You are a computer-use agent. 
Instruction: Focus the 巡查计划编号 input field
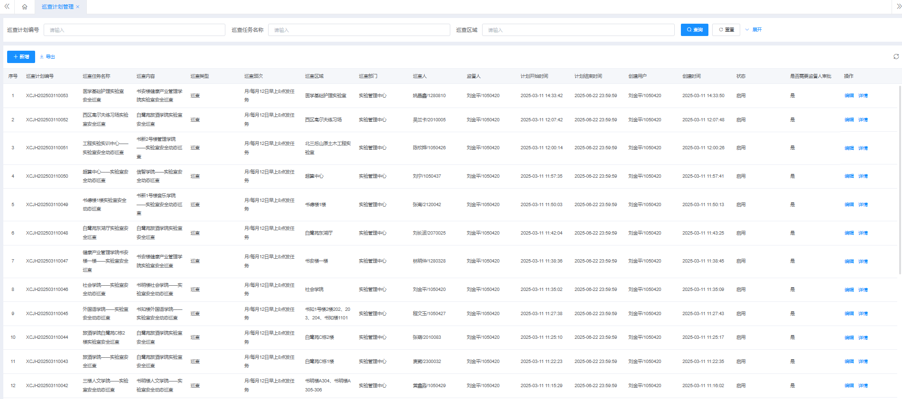[134, 30]
